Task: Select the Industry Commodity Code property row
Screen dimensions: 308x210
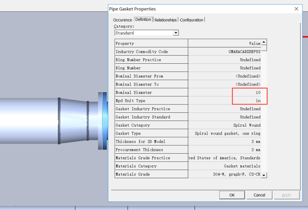Action: coord(151,52)
